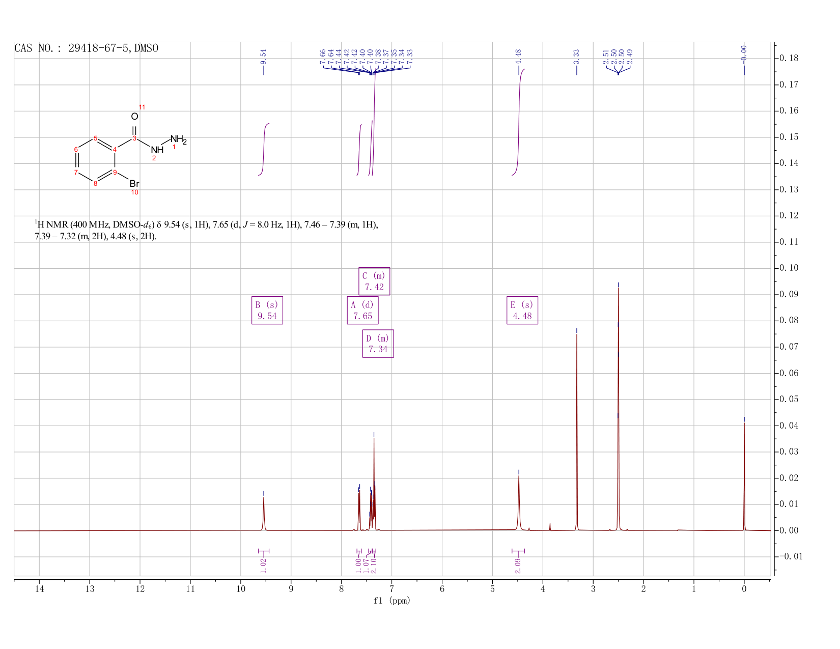Click the A (d) 7.65 multiplet box
The image size is (840, 649).
tap(362, 311)
